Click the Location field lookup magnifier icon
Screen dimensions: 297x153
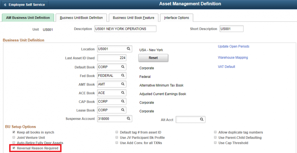click(128, 49)
